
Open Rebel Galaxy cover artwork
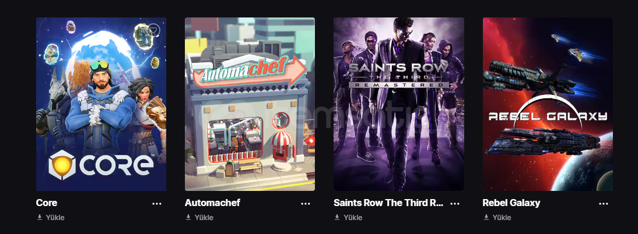pos(548,104)
